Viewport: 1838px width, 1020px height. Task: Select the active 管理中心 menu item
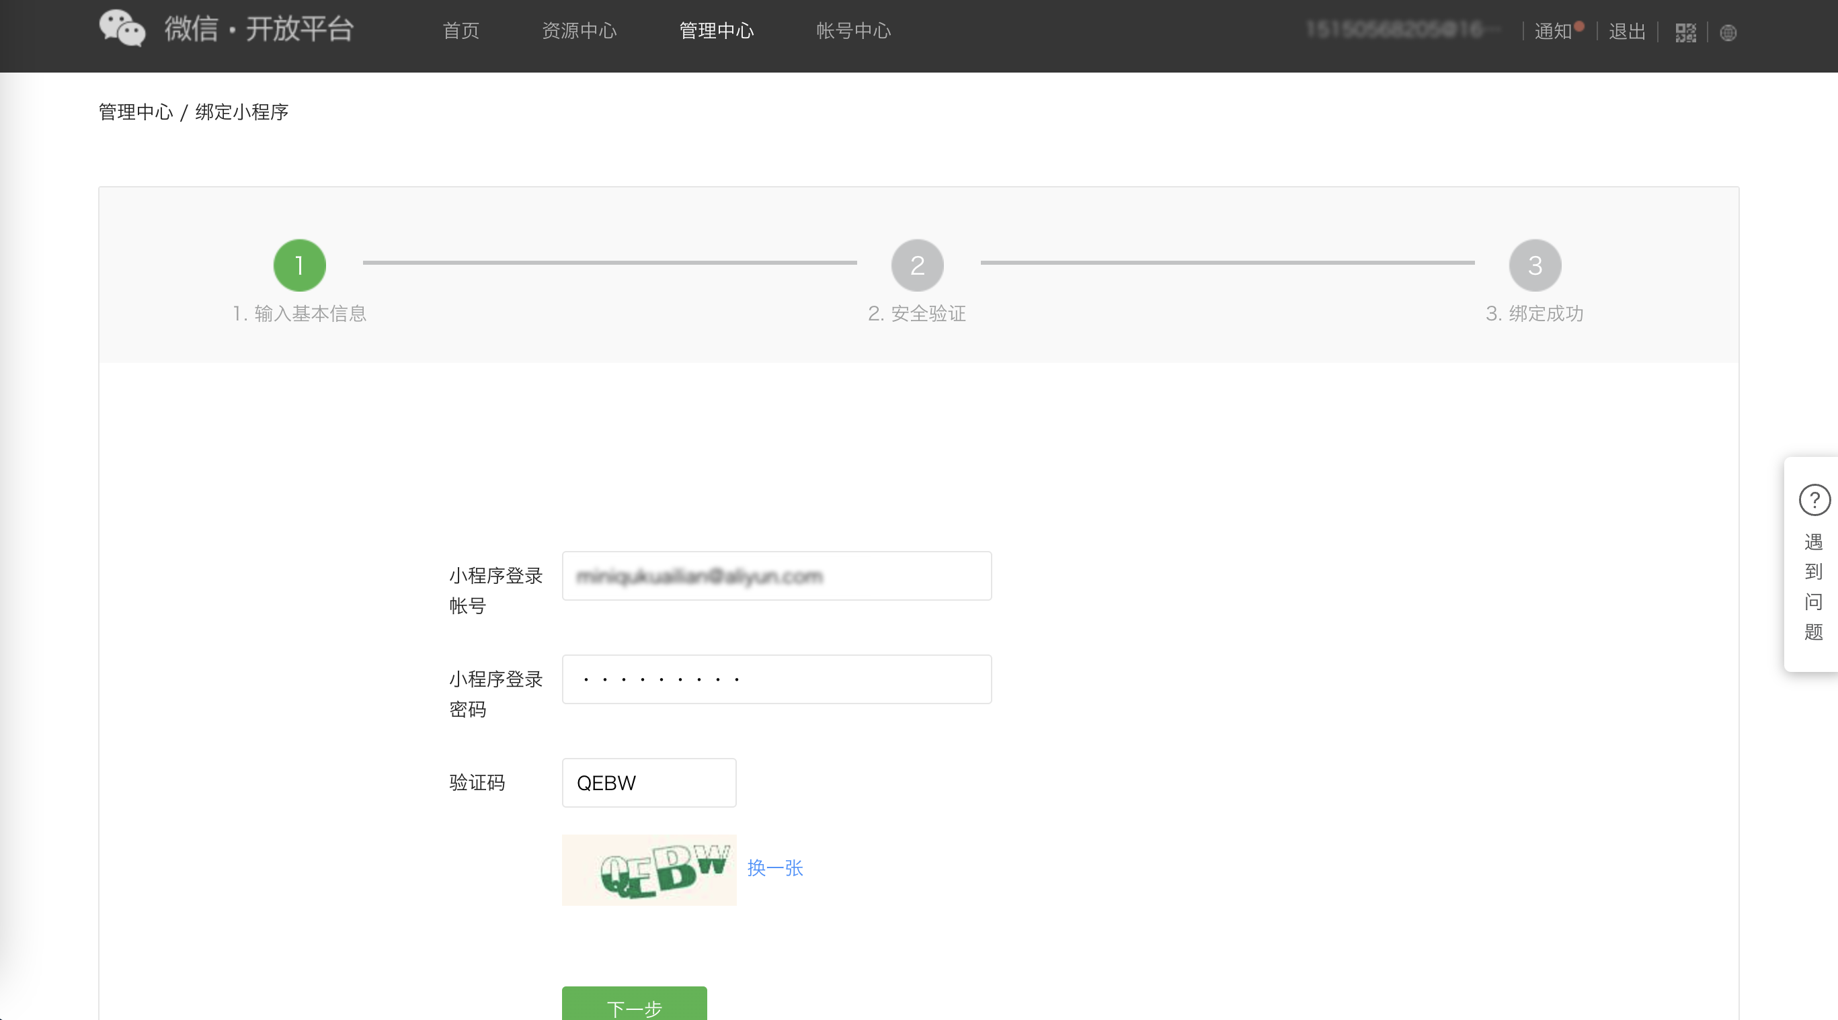717,30
